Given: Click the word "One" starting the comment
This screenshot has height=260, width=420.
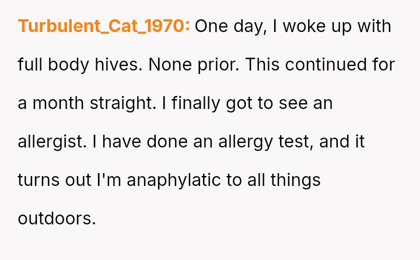Looking at the screenshot, I should click(x=211, y=26).
